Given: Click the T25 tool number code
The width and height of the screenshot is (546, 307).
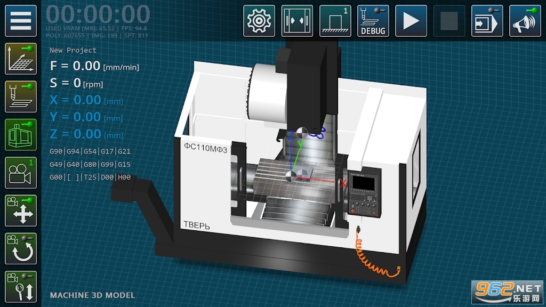Looking at the screenshot, I should (x=90, y=177).
